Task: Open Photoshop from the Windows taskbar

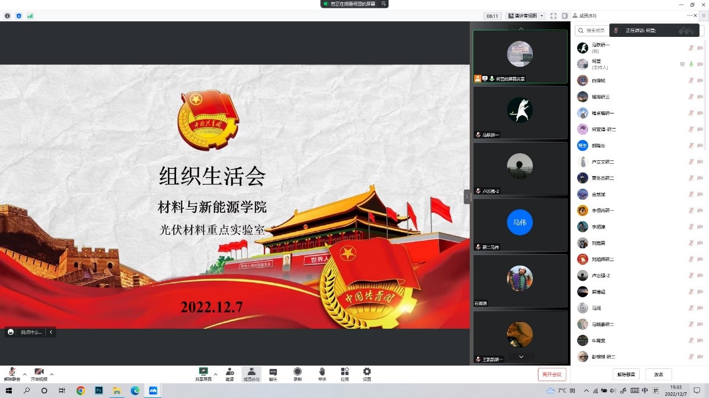Action: pyautogui.click(x=99, y=391)
